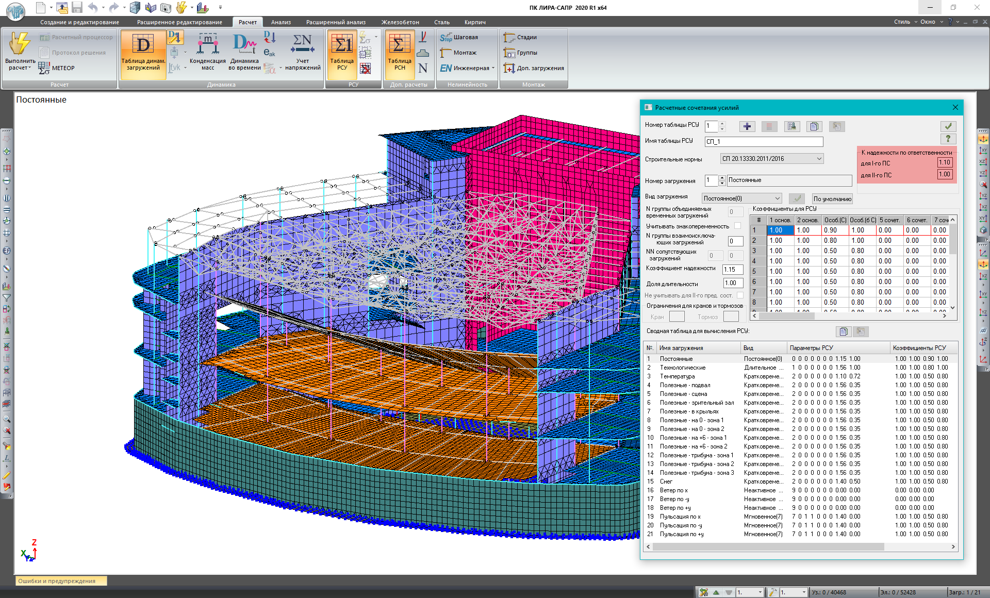990x598 pixels.
Task: Click copy icon above сводная таблица
Action: coord(843,331)
